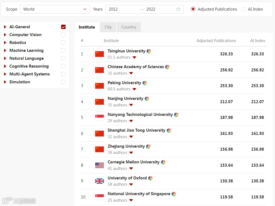Open pie chart icon for Carnegie Mellon University
The width and height of the screenshot is (275, 206).
point(163,162)
